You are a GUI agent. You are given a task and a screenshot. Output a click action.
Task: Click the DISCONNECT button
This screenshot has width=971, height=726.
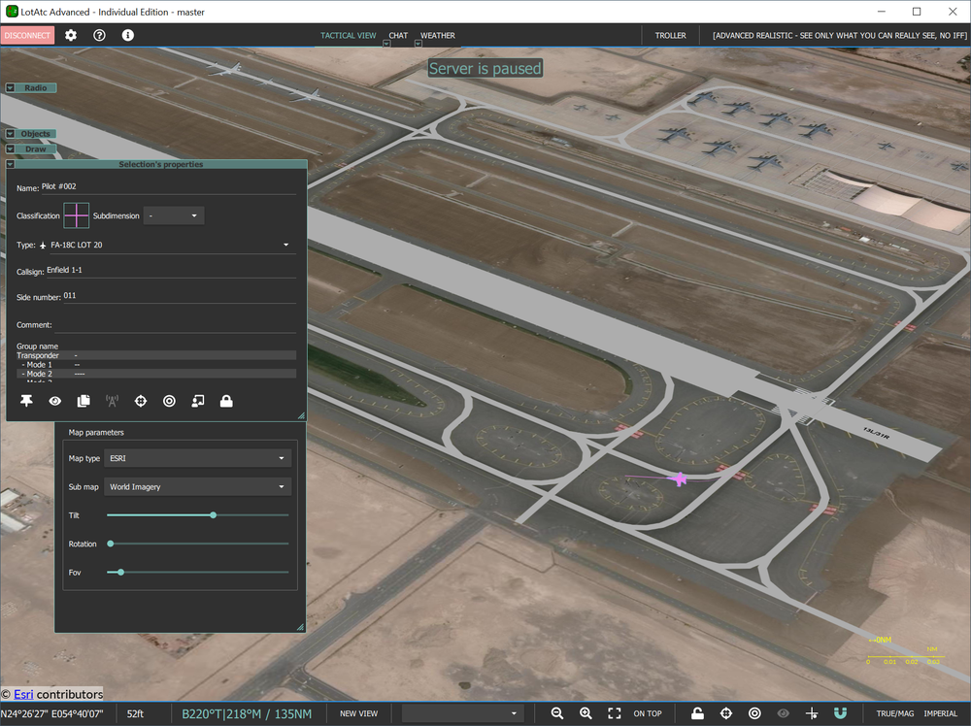(27, 35)
